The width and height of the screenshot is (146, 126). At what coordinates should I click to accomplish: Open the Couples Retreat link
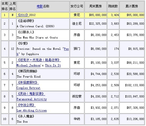(x=28, y=88)
